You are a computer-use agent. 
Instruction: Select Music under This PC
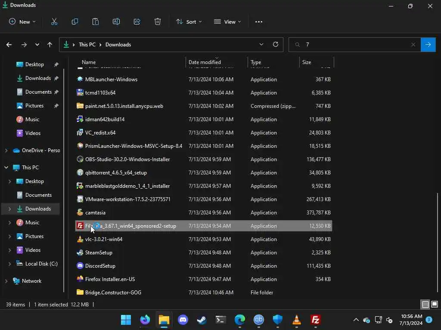click(x=32, y=223)
